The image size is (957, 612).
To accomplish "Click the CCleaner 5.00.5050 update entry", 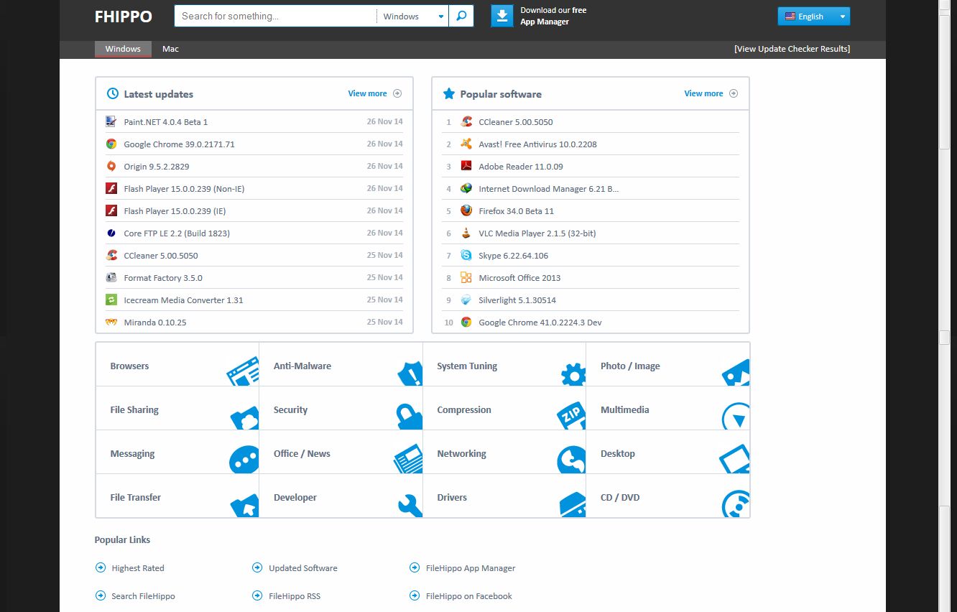I will 162,255.
